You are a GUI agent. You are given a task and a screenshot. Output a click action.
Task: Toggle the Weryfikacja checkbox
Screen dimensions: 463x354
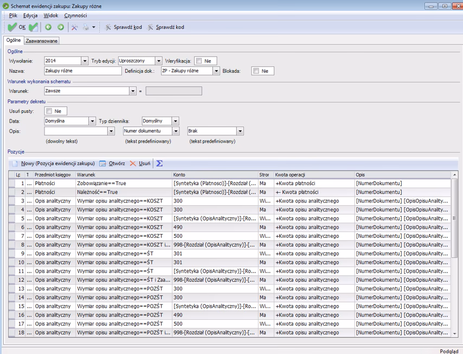coord(200,61)
